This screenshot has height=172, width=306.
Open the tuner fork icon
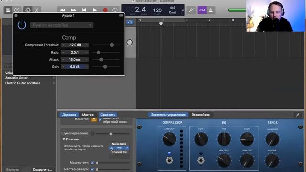pyautogui.click(x=191, y=10)
